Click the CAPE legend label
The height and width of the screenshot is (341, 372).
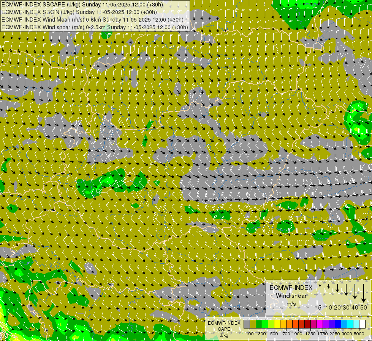224,329
